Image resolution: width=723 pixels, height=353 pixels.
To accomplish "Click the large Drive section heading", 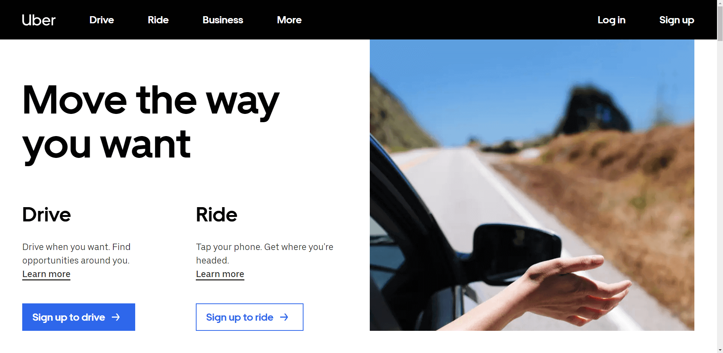I will (x=47, y=215).
